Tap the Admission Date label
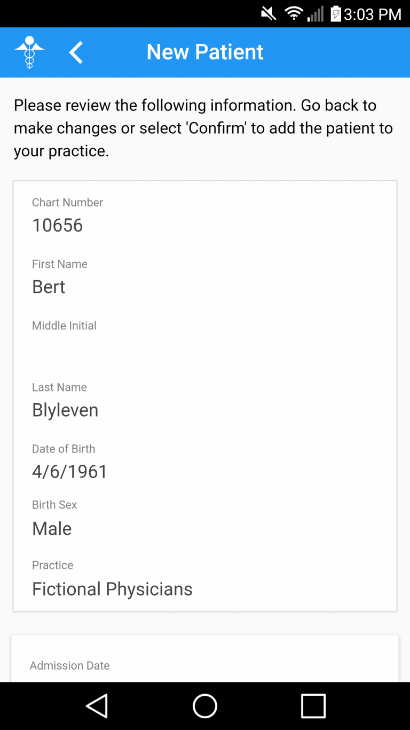The height and width of the screenshot is (730, 410). pos(70,665)
